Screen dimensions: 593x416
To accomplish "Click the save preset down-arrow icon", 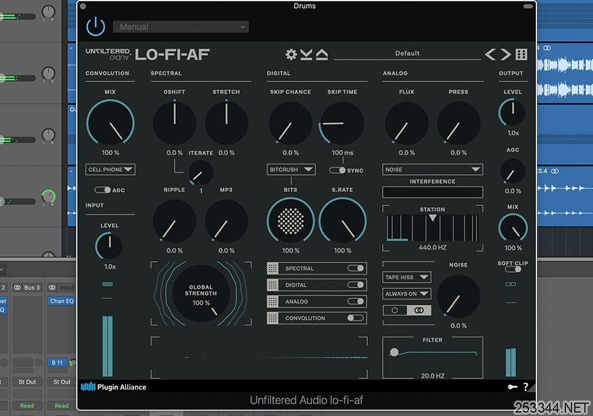I will (x=307, y=55).
